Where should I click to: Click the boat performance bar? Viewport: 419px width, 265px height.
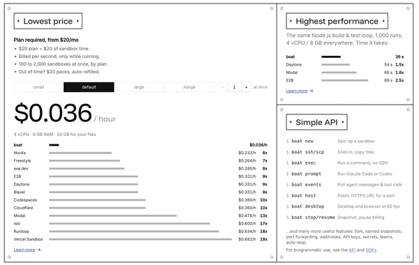(331, 57)
